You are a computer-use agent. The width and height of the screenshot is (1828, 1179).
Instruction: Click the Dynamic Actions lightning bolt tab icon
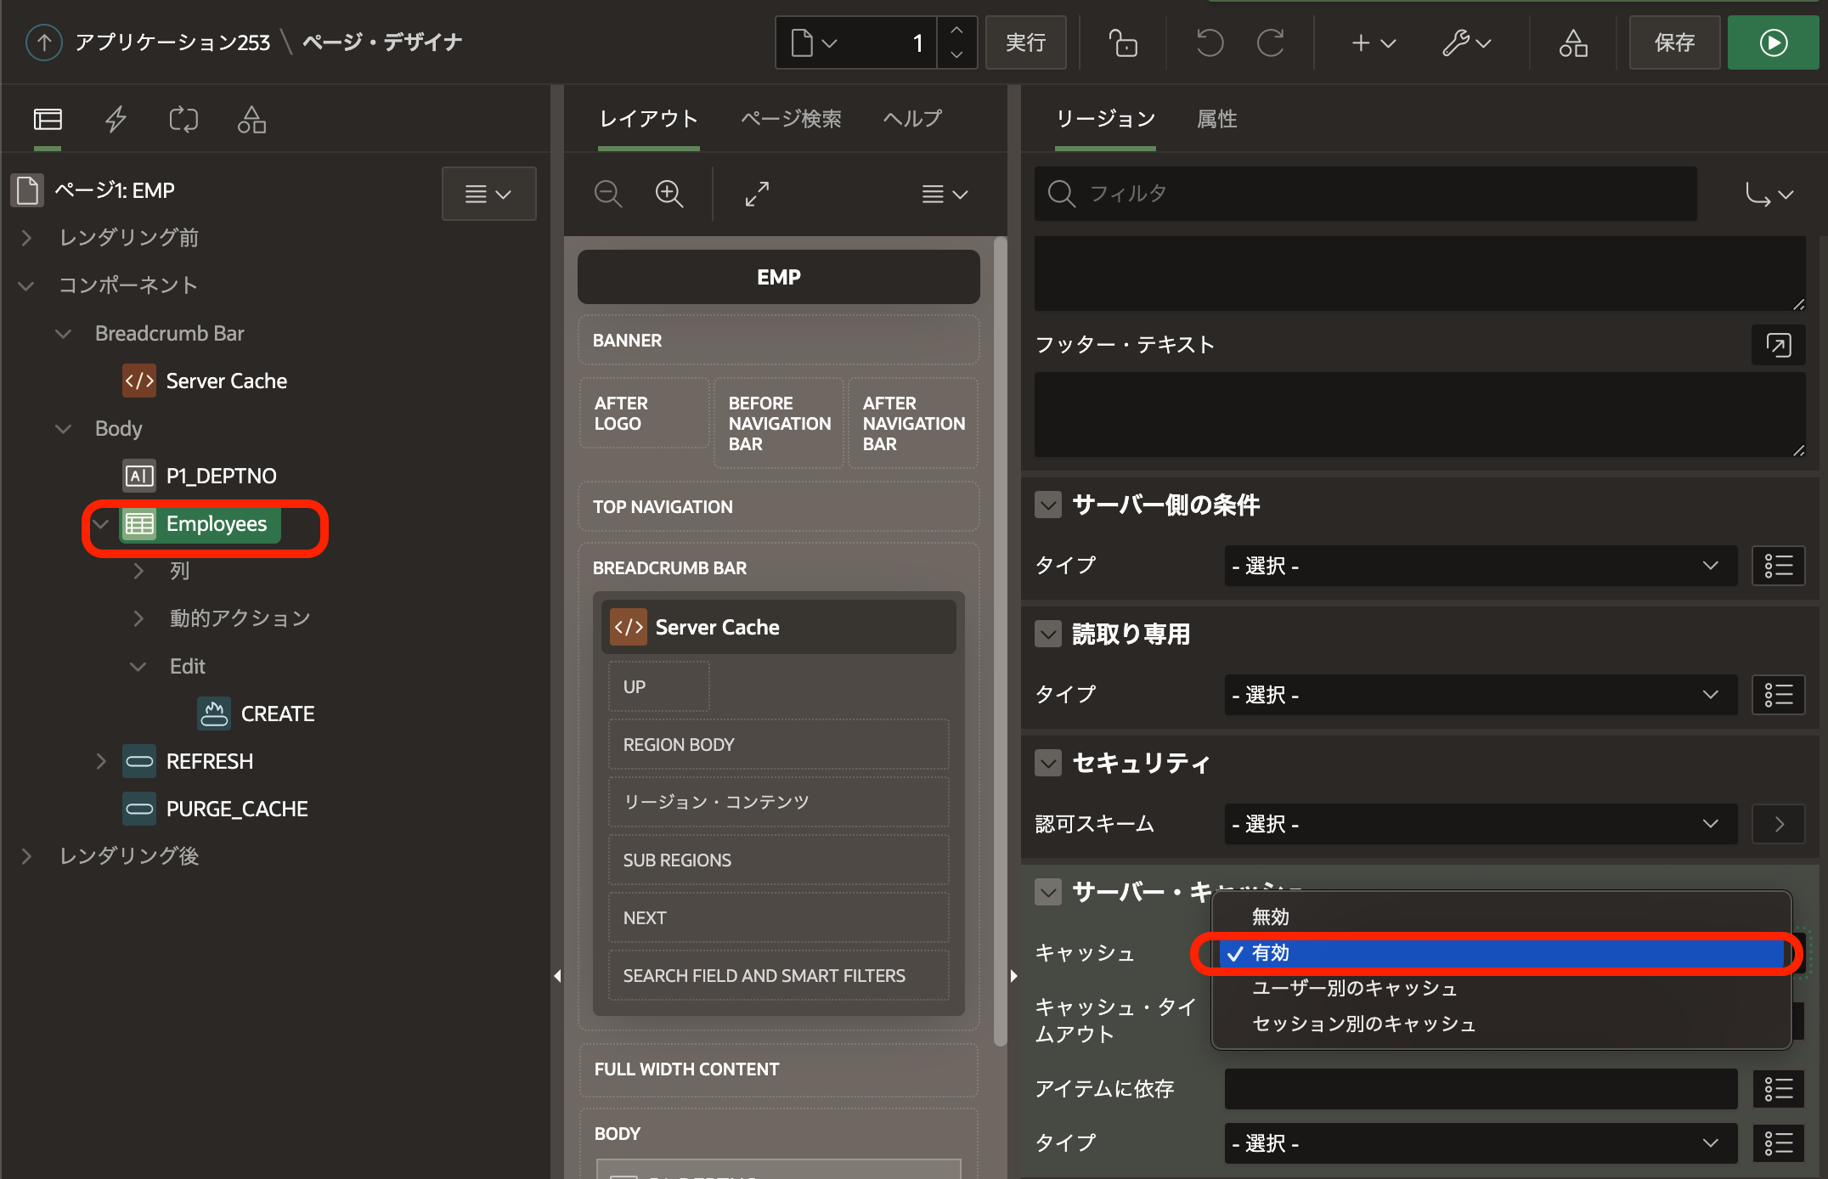[116, 119]
